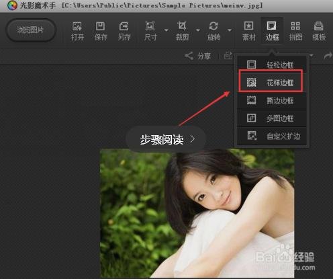The image size is (333, 279).
Task: Expand the 尺寸 dropdown arrow
Action: (x=166, y=30)
